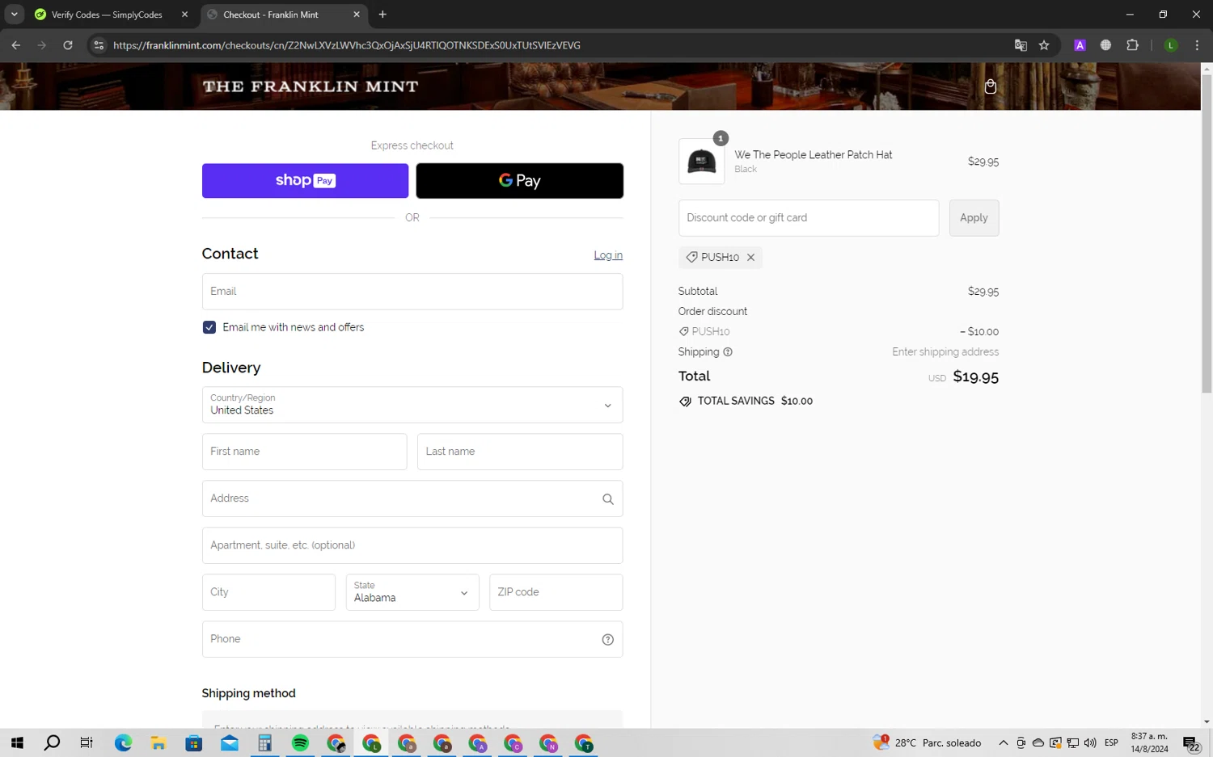This screenshot has width=1213, height=757.
Task: Focus the Last name field
Action: tap(520, 452)
